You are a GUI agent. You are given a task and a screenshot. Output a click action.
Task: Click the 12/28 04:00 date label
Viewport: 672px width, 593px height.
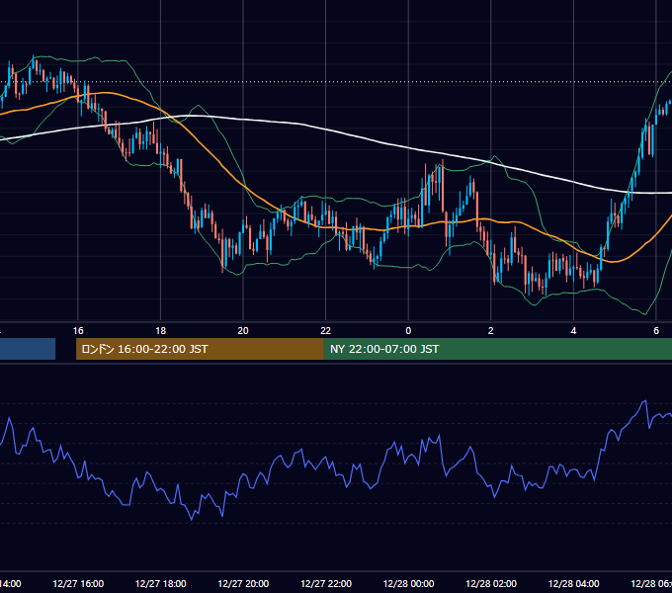(x=574, y=583)
